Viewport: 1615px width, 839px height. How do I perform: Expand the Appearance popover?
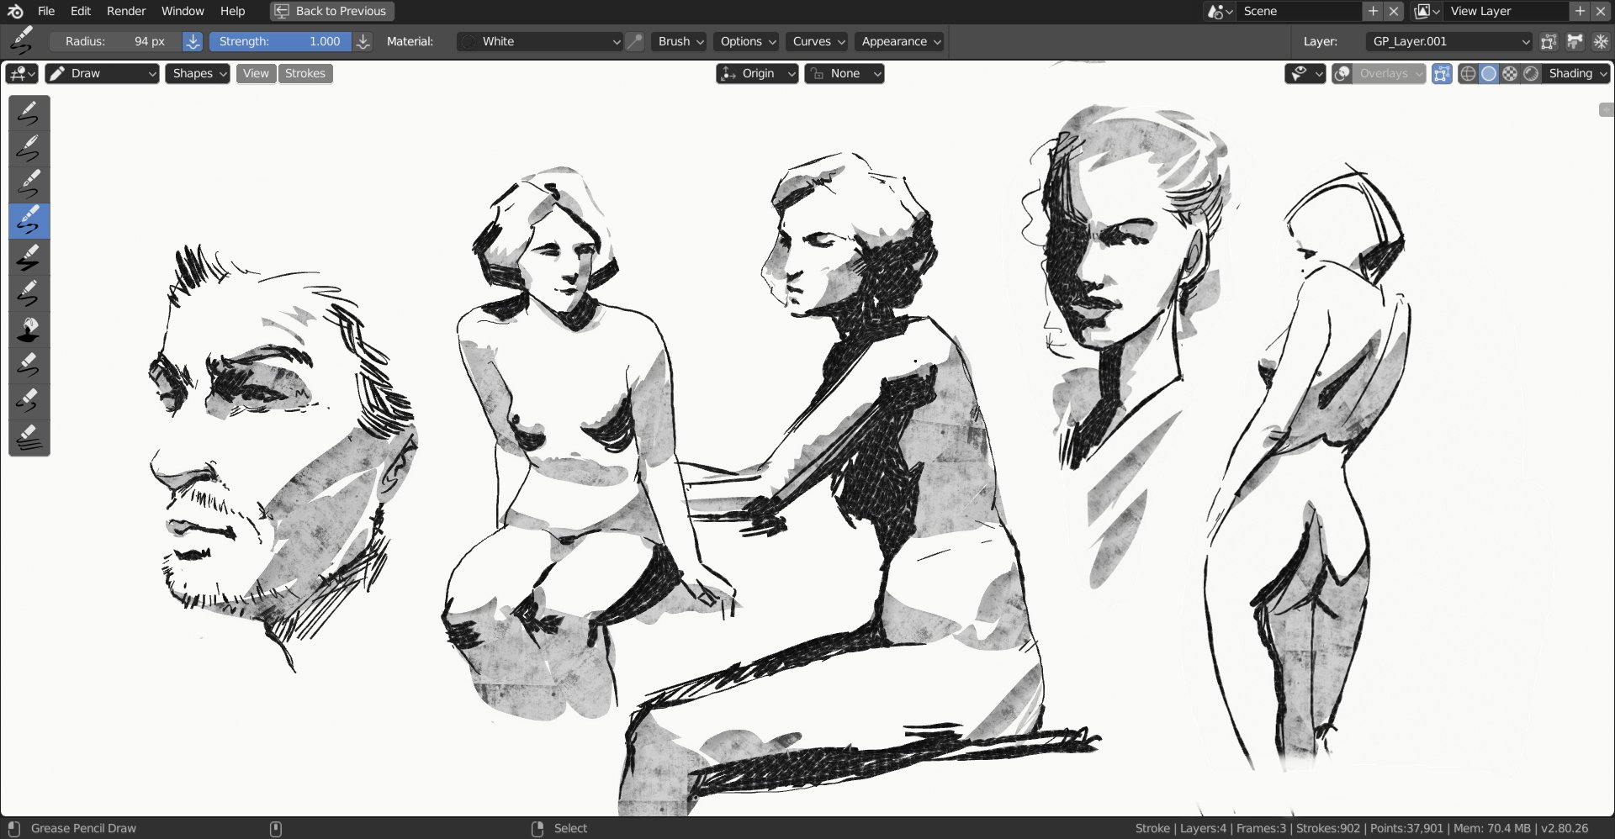click(x=899, y=41)
